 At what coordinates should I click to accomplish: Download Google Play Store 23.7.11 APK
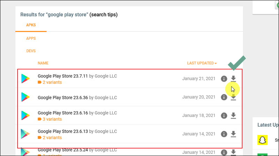(233, 79)
